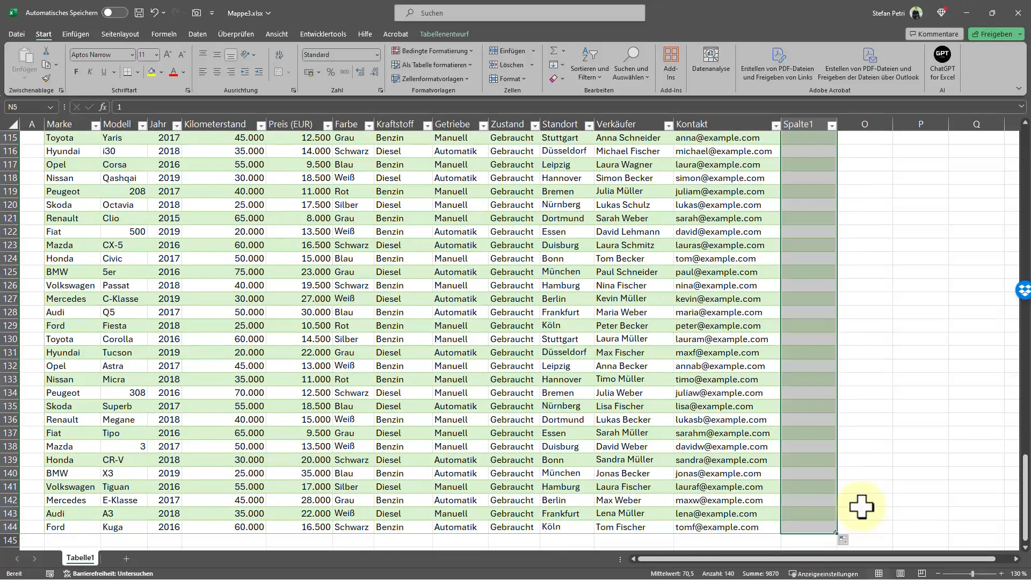Click the Barrierefreiheit checkbox indicator
The width and height of the screenshot is (1031, 580).
pos(67,574)
